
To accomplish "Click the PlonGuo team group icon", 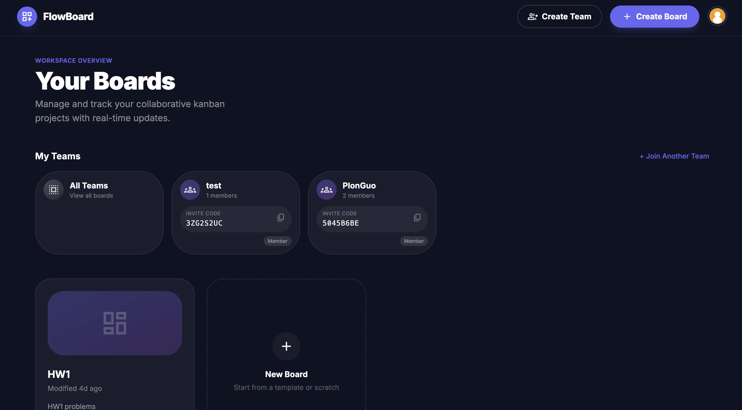I will [327, 190].
